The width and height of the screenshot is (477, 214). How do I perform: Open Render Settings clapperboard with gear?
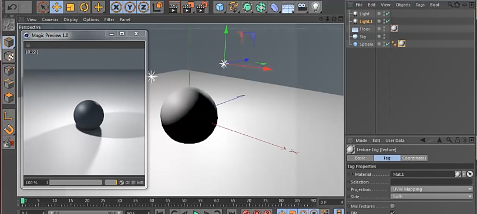(202, 7)
